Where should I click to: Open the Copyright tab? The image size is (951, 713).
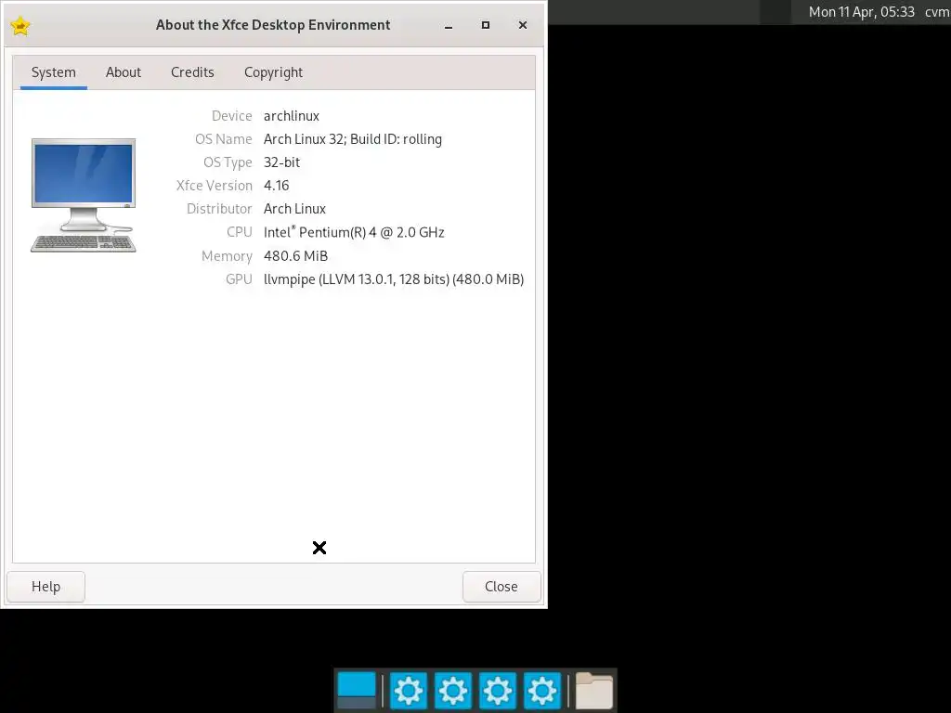coord(273,72)
